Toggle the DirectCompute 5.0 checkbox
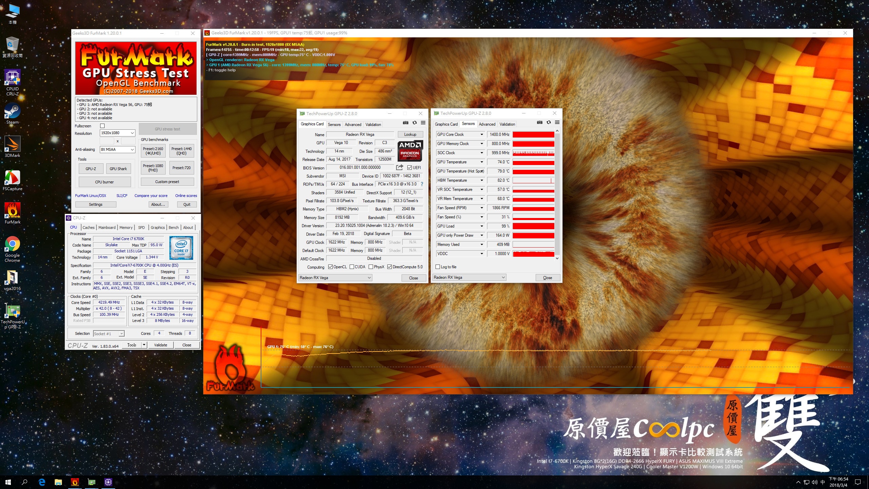The height and width of the screenshot is (489, 869). (389, 267)
